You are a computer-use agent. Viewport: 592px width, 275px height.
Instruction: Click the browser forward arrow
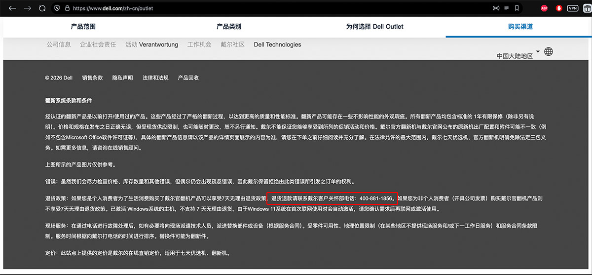coord(28,8)
